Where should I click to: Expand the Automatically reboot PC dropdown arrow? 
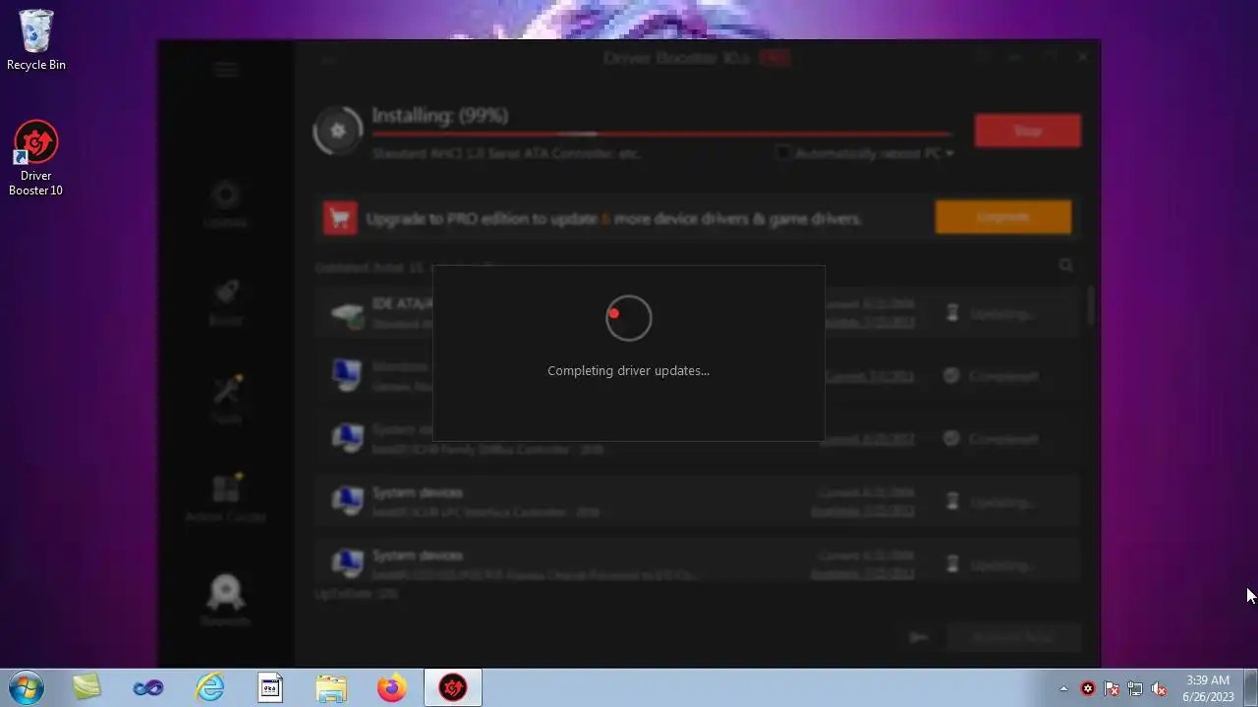(949, 153)
